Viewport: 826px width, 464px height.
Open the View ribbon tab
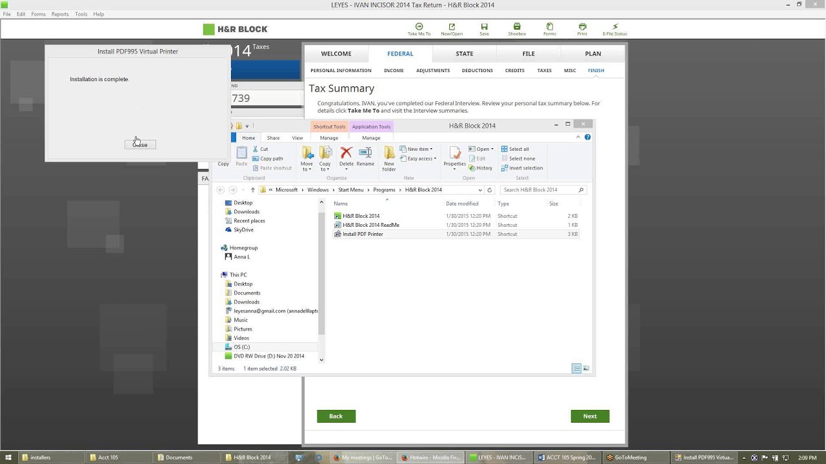coord(297,138)
